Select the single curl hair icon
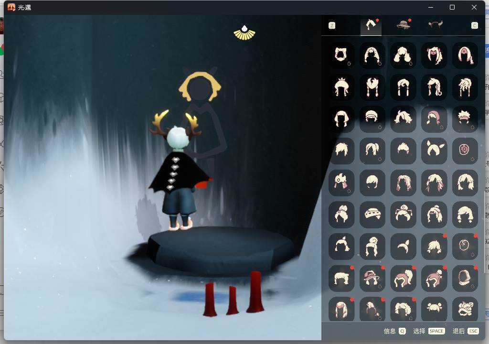 click(403, 246)
